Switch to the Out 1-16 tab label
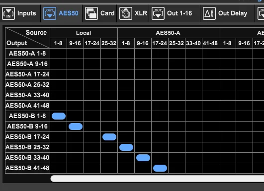Viewport: 264px width, 191px height. pos(179,13)
